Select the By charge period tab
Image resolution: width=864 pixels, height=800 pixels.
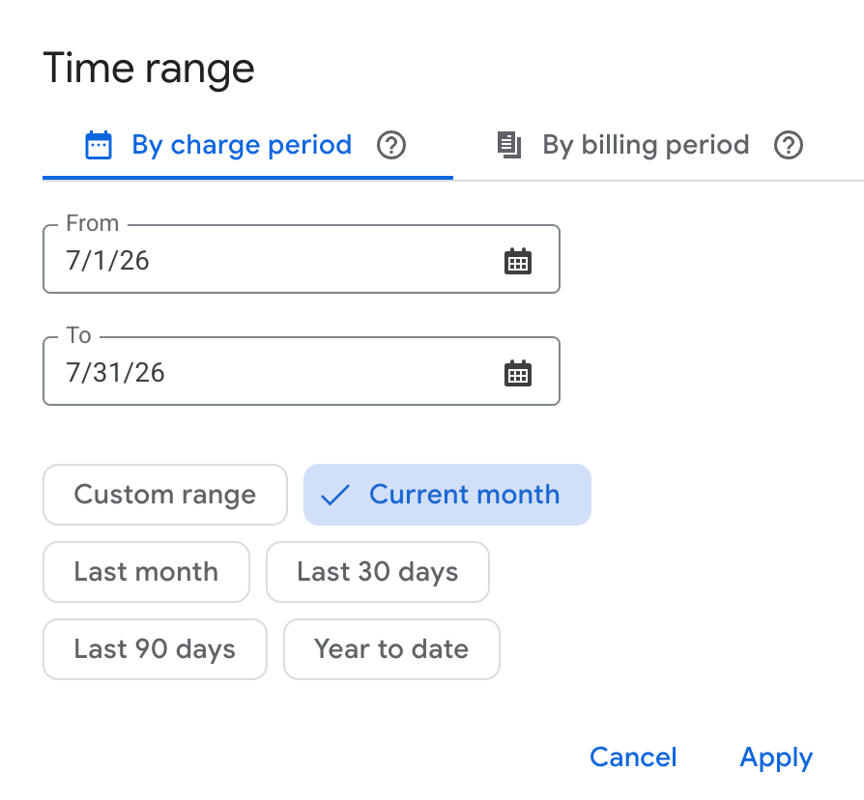[x=247, y=146]
